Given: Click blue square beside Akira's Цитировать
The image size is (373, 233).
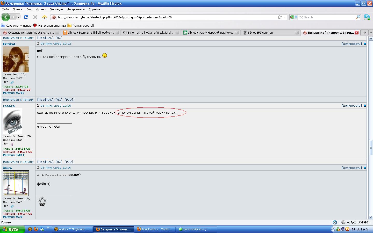Looking at the screenshot, I should (x=365, y=168).
